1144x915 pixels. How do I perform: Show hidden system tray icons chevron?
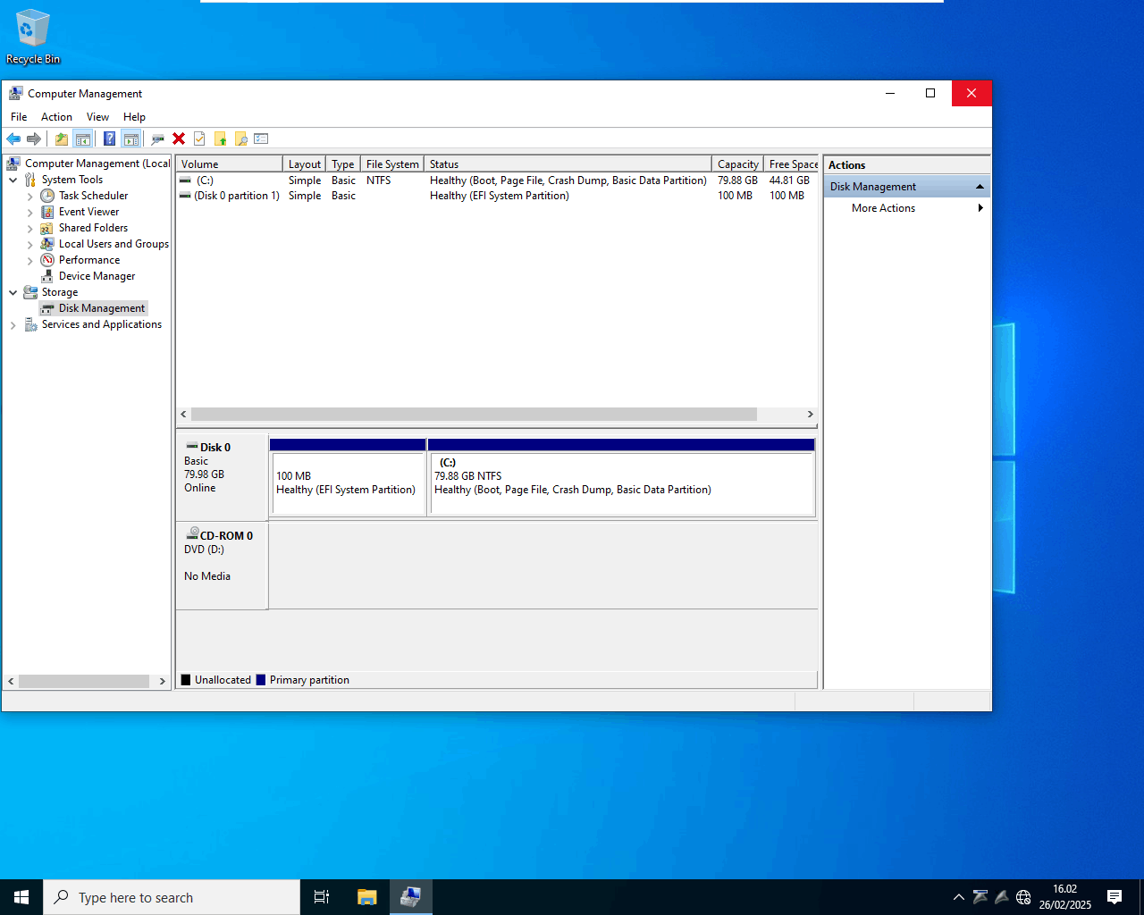coord(959,897)
